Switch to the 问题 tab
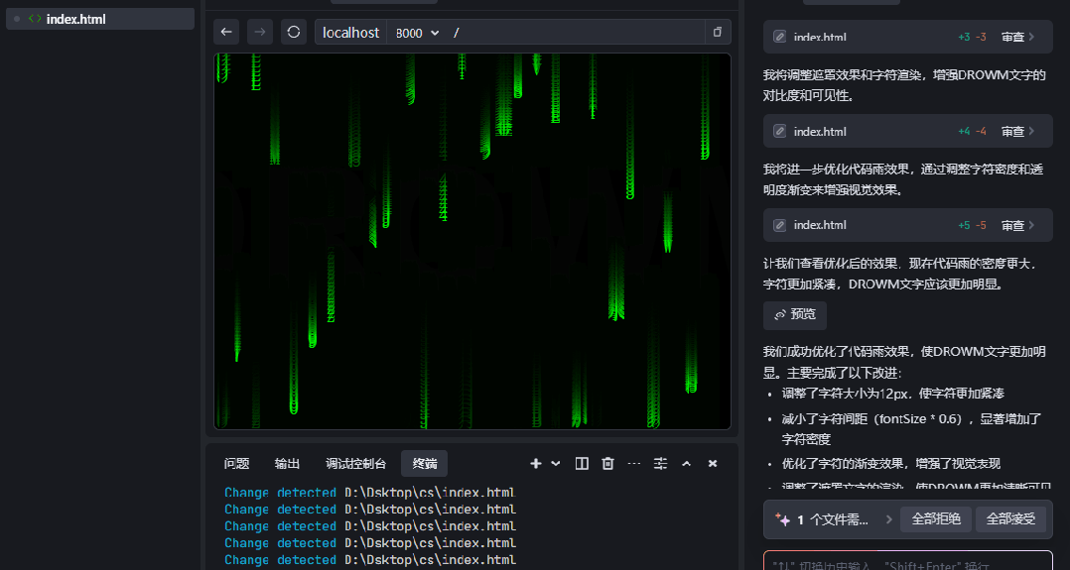 coord(237,464)
